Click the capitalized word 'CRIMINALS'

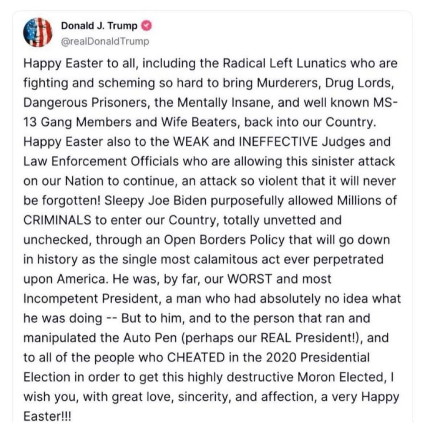[x=57, y=220]
